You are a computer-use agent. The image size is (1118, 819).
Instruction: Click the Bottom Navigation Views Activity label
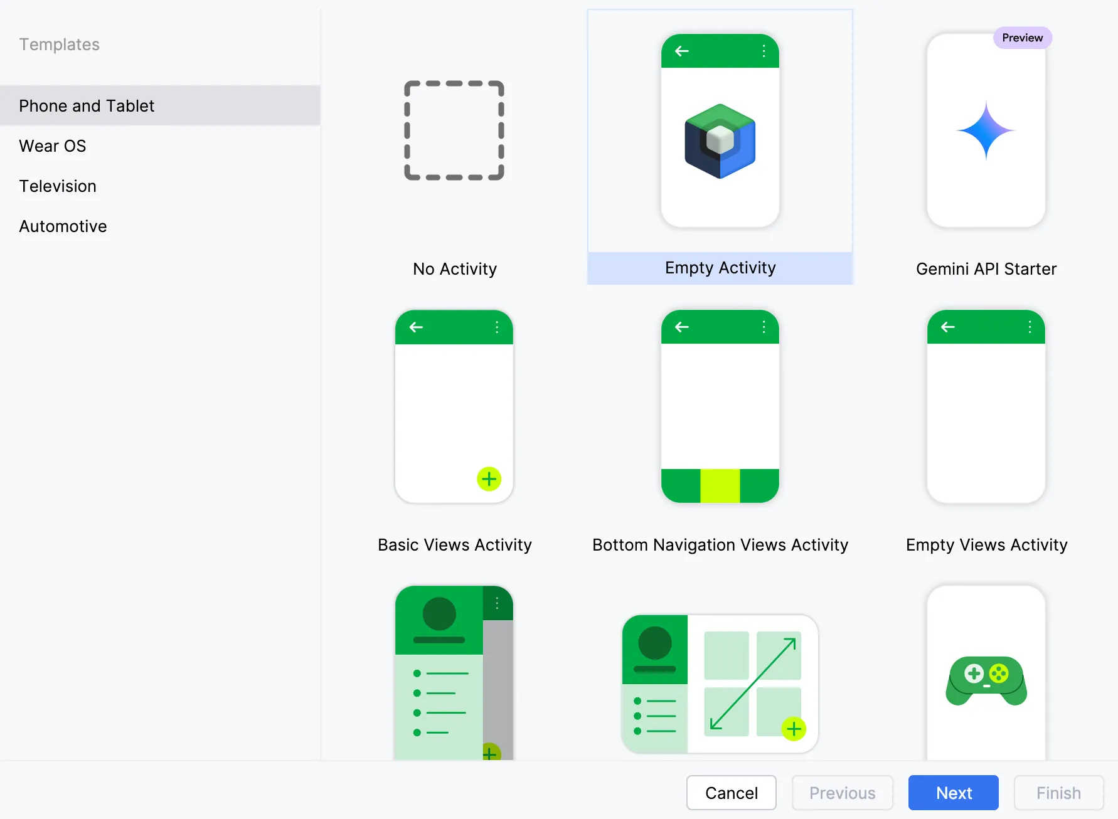point(720,544)
